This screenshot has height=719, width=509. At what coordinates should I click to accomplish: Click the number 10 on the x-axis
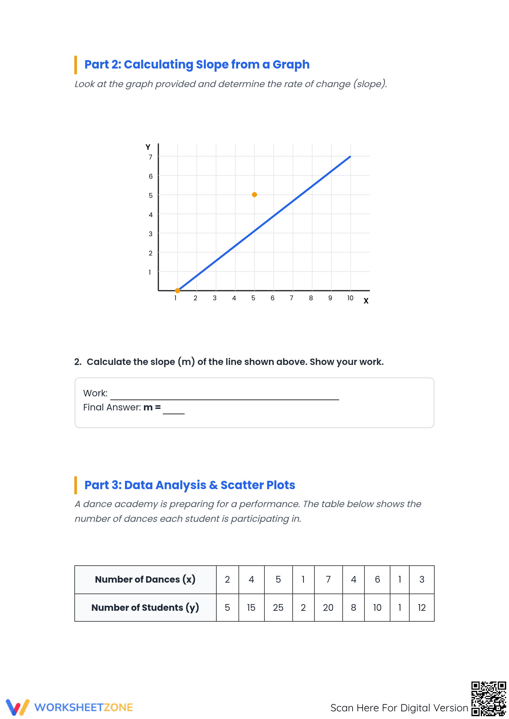(x=350, y=298)
